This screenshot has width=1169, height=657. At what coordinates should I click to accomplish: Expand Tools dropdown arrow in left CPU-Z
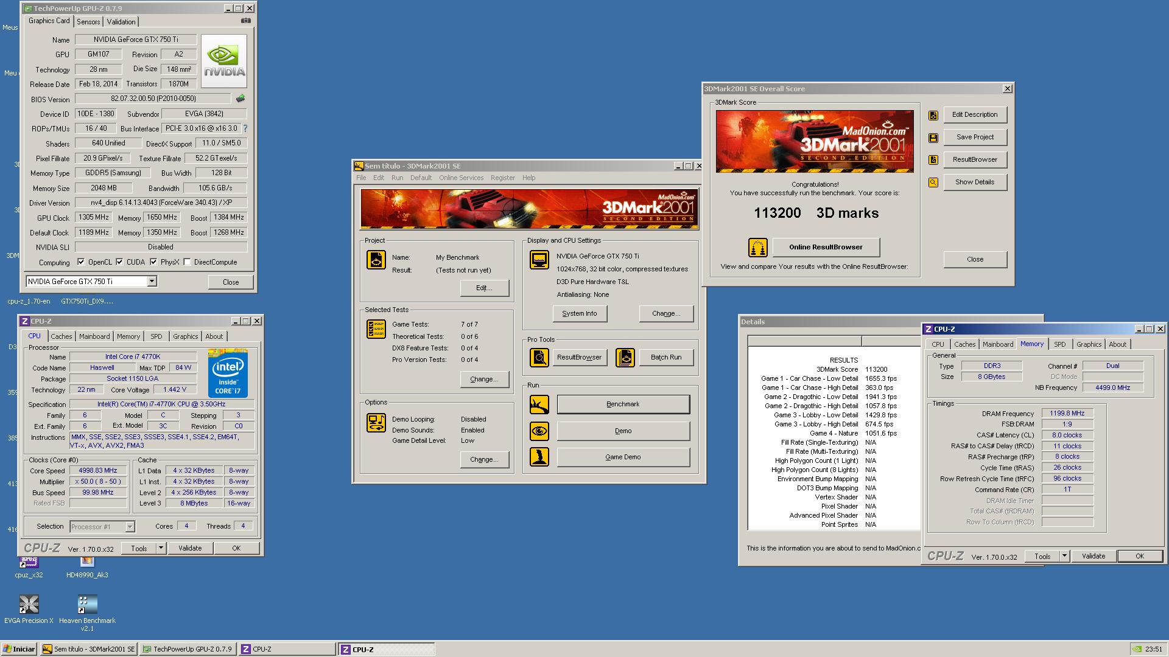point(161,548)
